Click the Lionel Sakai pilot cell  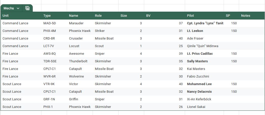click(x=196, y=107)
